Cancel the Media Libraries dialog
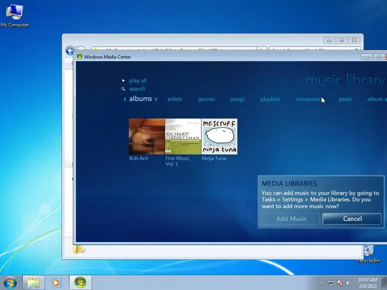 pos(352,219)
